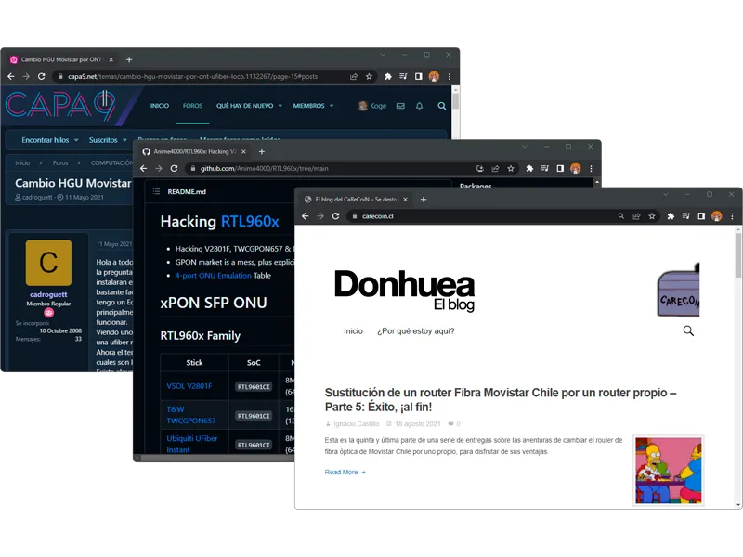
Task: Open the inbox envelope icon on the Capa9 site
Action: 400,106
